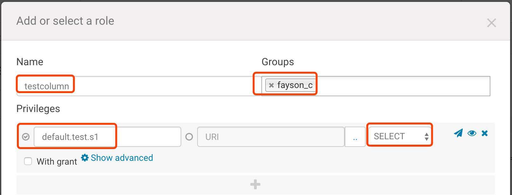Open the SELECT privilege dropdown
The image size is (512, 195).
click(x=400, y=136)
